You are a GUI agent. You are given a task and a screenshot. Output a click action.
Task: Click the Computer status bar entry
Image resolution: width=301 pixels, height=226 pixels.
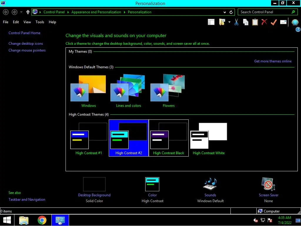pyautogui.click(x=269, y=211)
